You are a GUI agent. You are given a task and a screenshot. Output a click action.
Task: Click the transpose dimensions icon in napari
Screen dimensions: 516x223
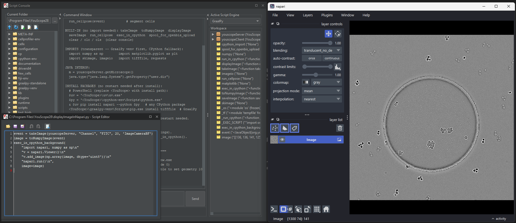(308, 209)
